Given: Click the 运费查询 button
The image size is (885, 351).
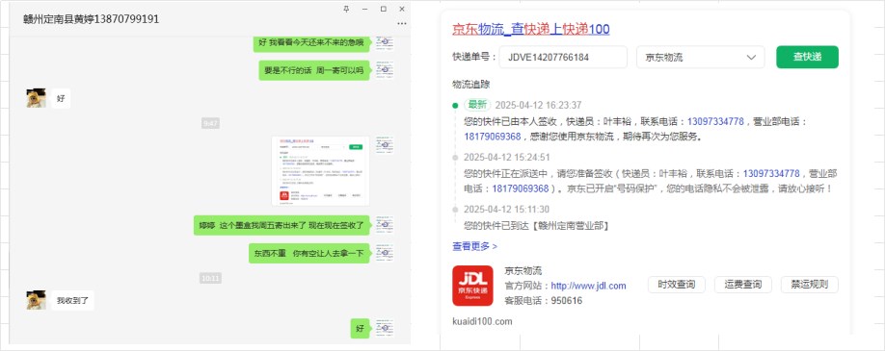Looking at the screenshot, I should [742, 285].
